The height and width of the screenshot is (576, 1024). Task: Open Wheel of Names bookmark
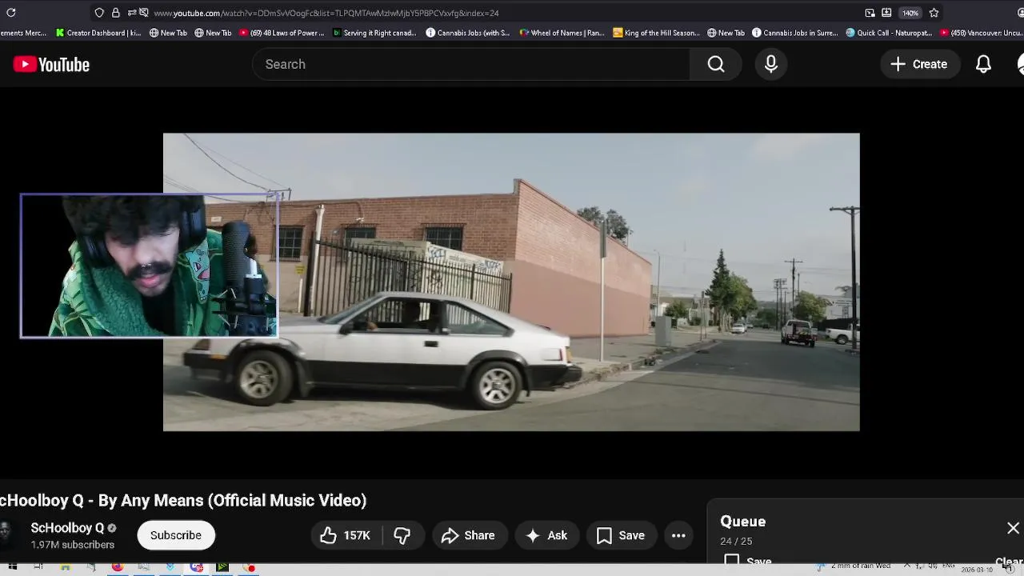(562, 33)
